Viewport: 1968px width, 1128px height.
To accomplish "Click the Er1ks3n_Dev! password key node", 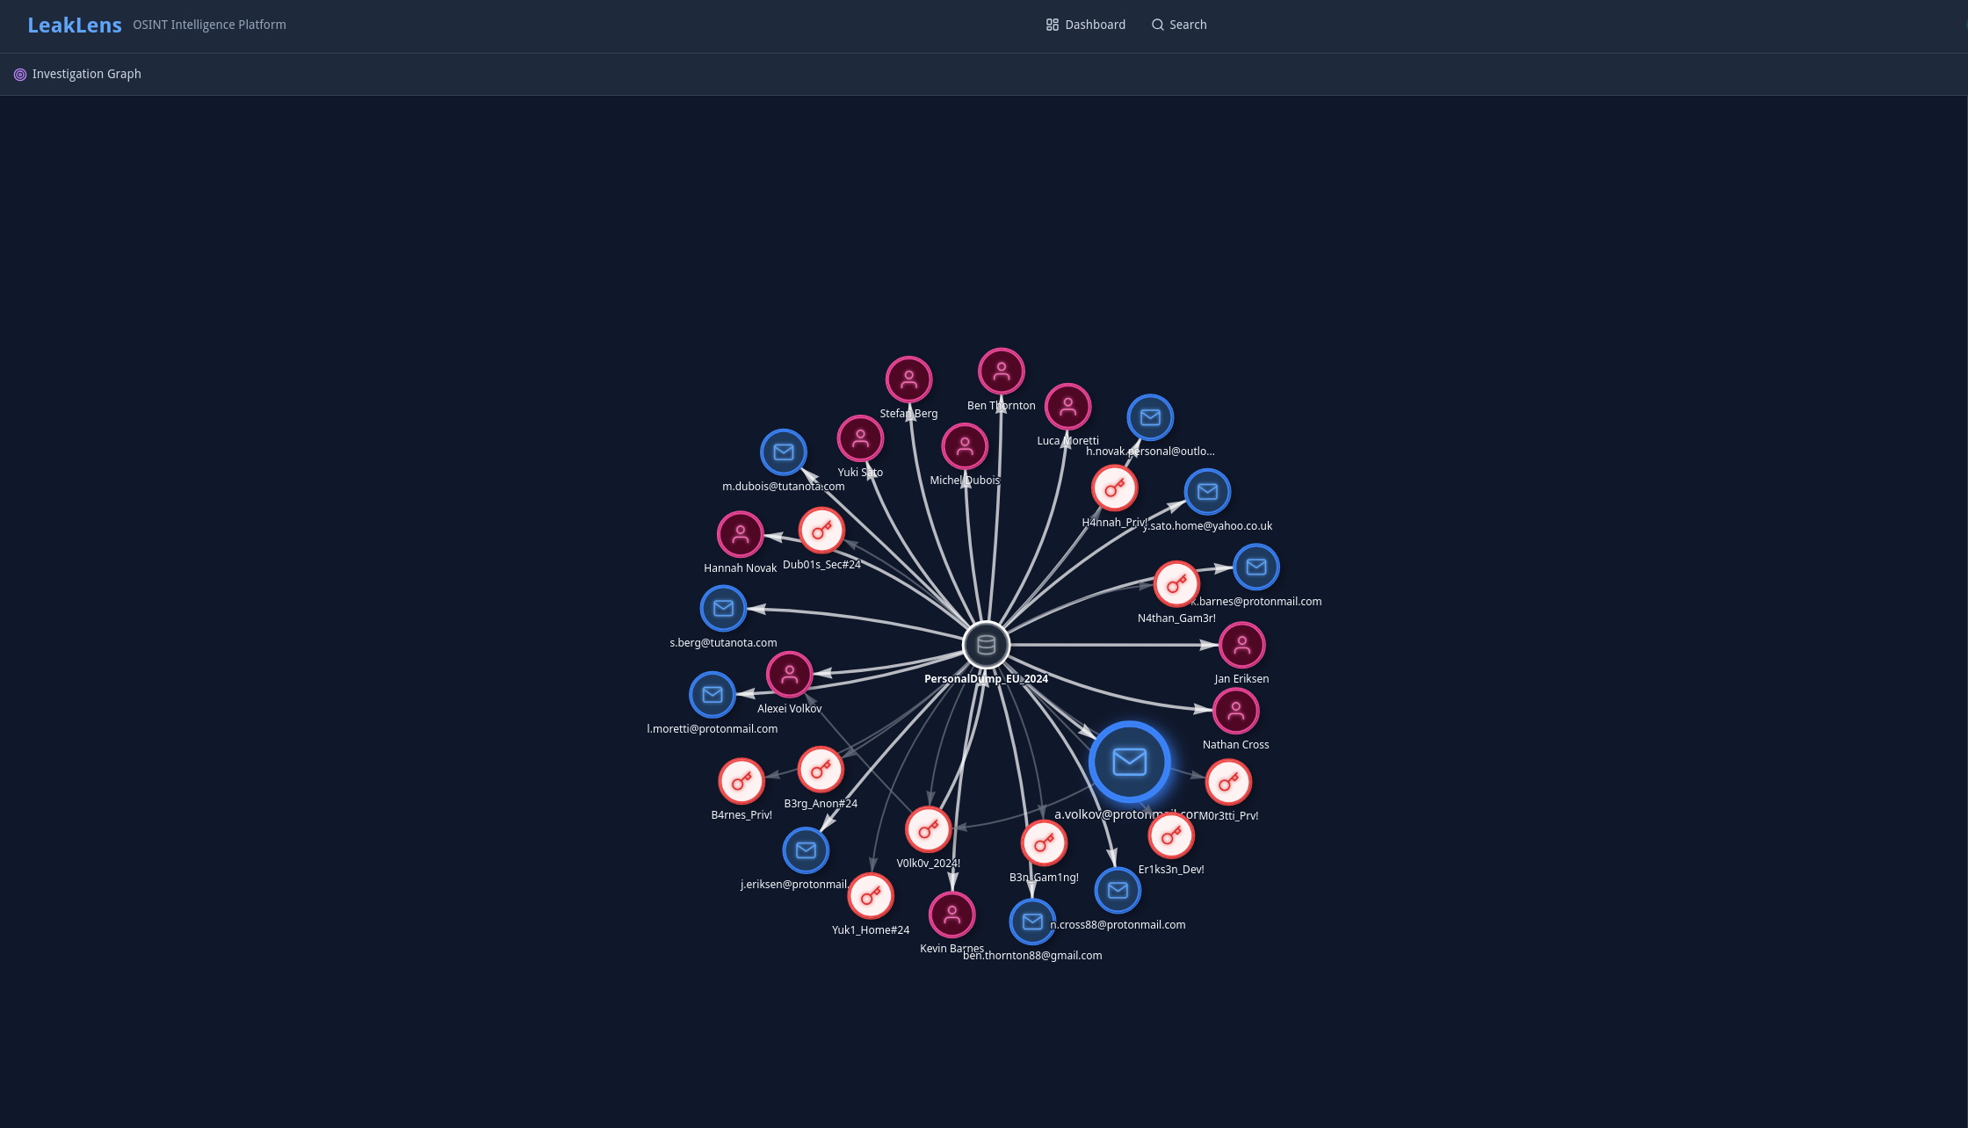I will click(1171, 835).
